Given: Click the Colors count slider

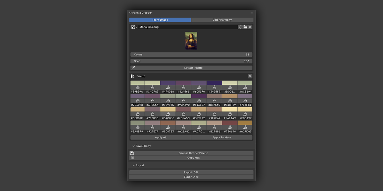Looking at the screenshot, I should [191, 54].
